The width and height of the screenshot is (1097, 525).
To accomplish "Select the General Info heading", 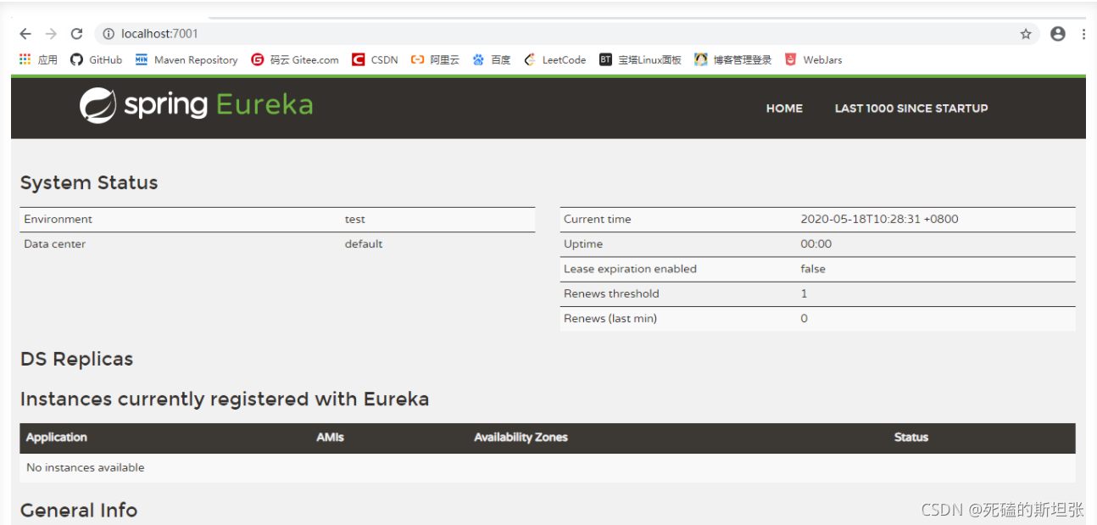I will tap(79, 510).
